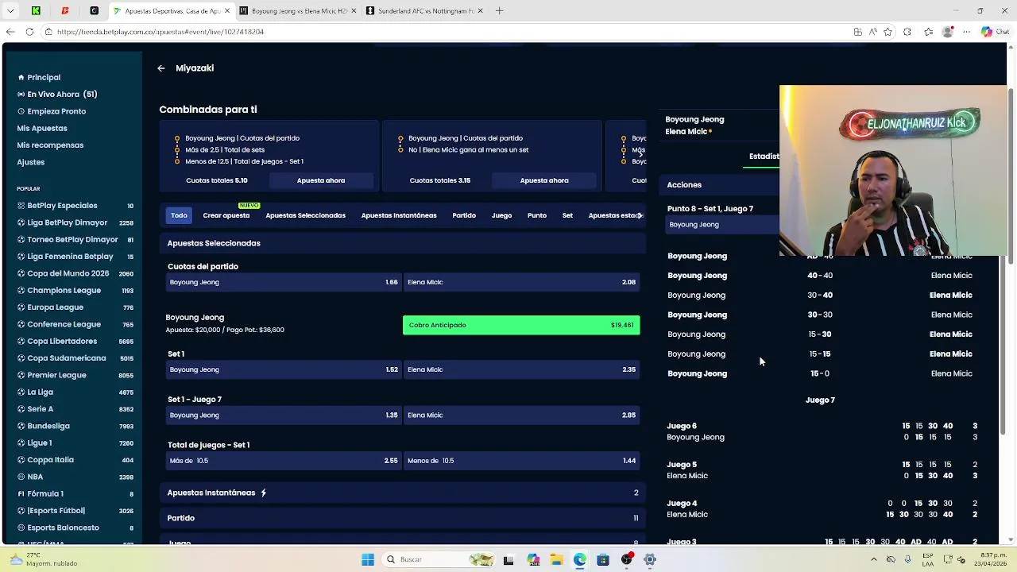Select Liga BetPlay Dimayor in sidebar
This screenshot has height=572, width=1017.
[75, 222]
